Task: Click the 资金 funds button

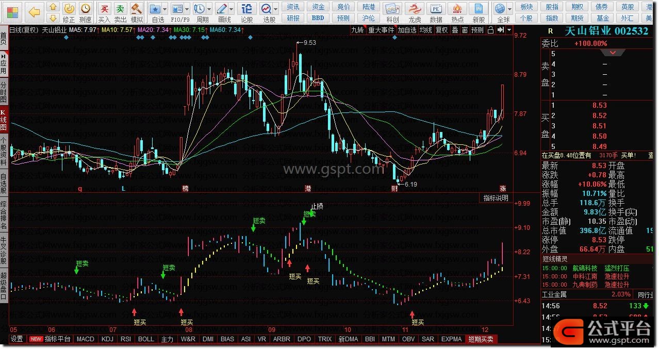Action: click(x=319, y=7)
